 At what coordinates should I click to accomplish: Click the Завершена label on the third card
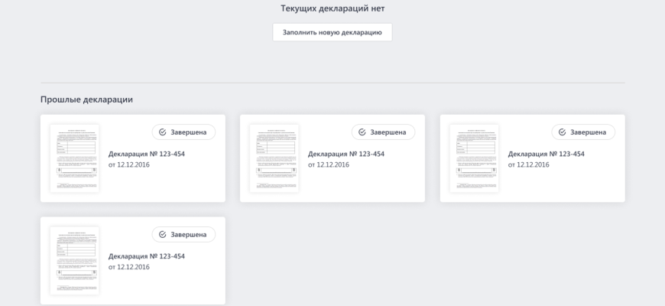589,132
